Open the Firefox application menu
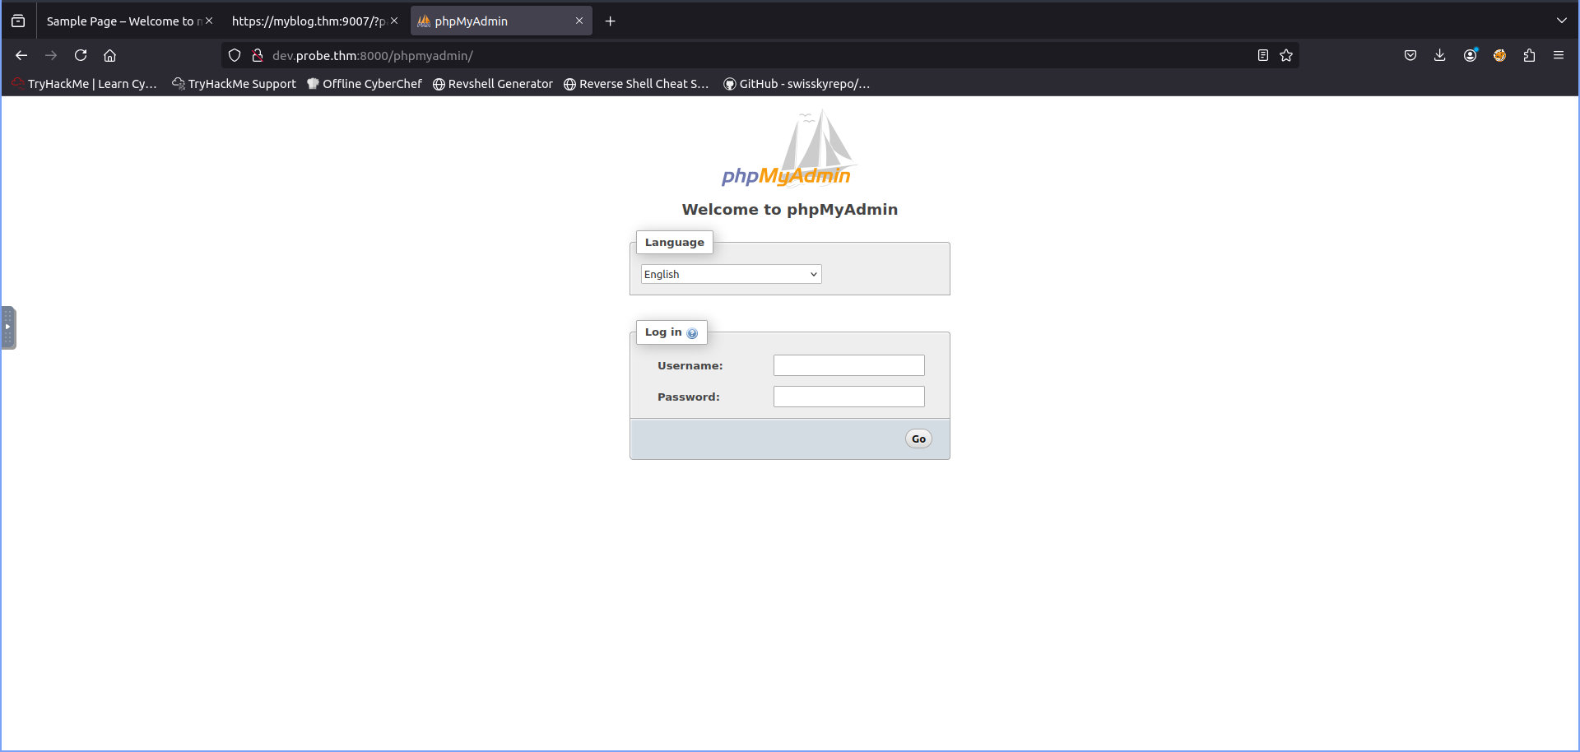Viewport: 1580px width, 752px height. [x=1559, y=55]
